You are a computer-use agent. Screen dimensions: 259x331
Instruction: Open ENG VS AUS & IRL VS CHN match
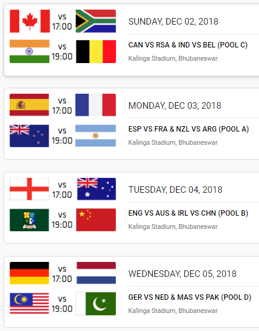point(188,213)
